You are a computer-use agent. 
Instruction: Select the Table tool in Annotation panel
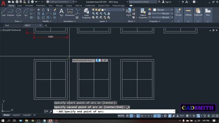(x=77, y=17)
